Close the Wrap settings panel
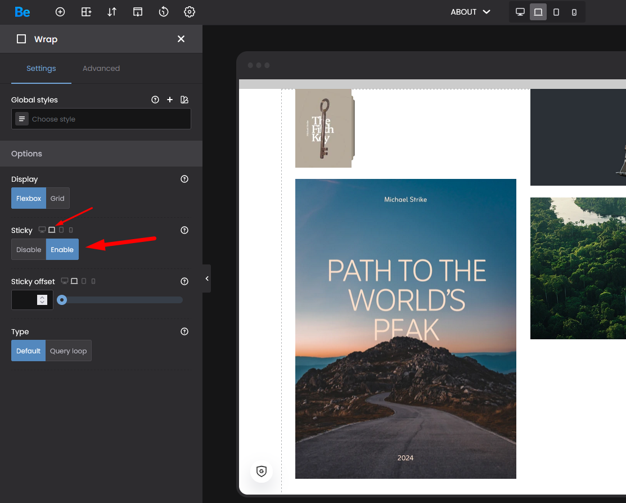The height and width of the screenshot is (503, 626). (181, 39)
